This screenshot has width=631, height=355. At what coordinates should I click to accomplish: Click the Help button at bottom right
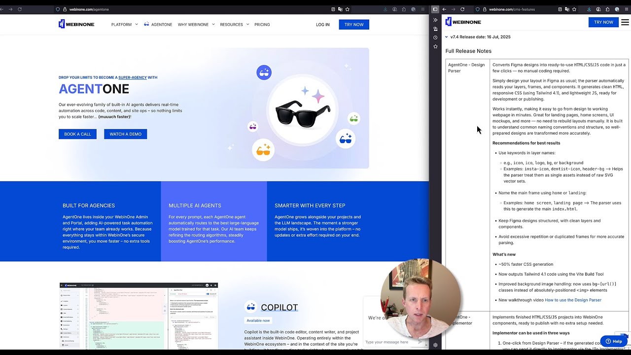[614, 341]
